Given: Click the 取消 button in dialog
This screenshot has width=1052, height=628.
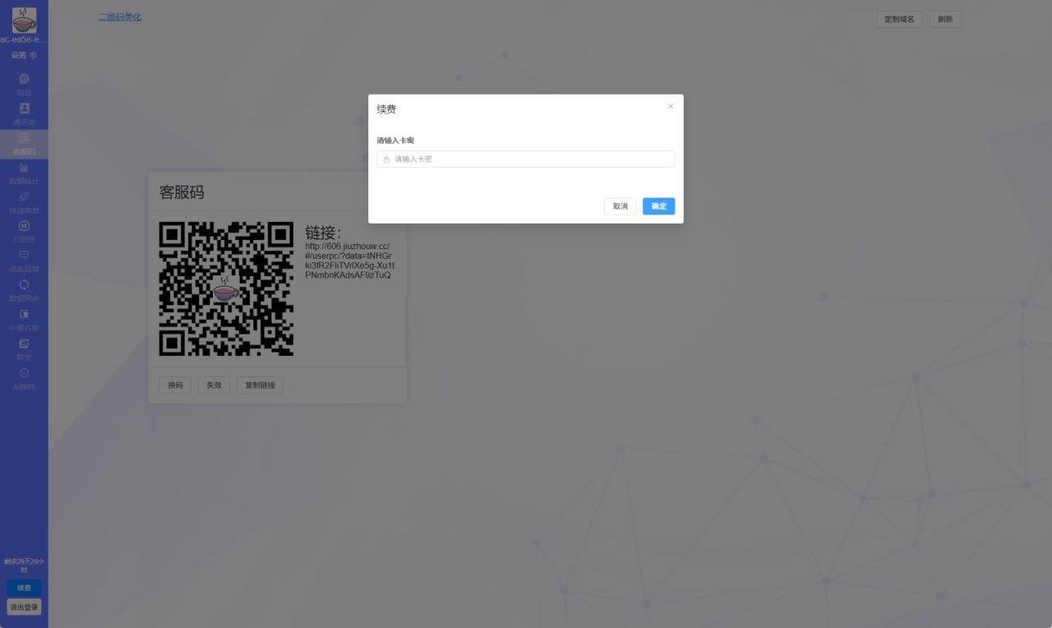Looking at the screenshot, I should pos(620,206).
